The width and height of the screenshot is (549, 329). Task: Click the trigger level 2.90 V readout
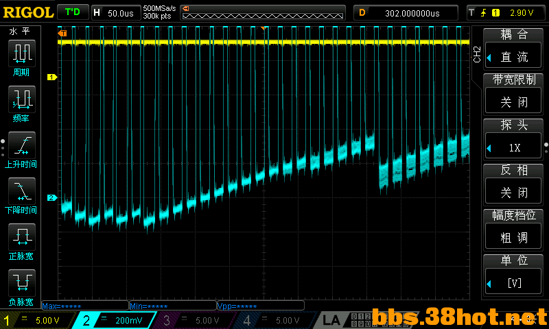[522, 13]
